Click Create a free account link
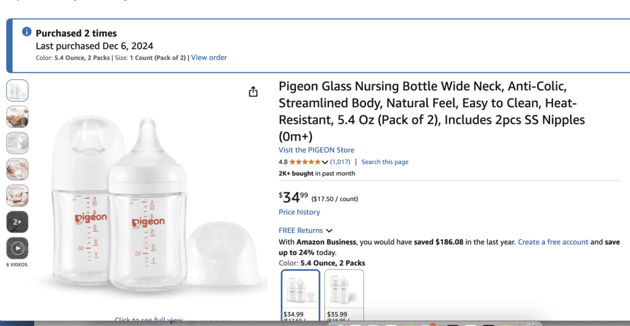Screen dimensions: 630x326 pos(552,242)
